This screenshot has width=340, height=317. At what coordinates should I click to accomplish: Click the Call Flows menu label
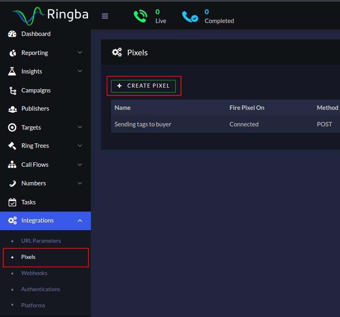tap(35, 165)
